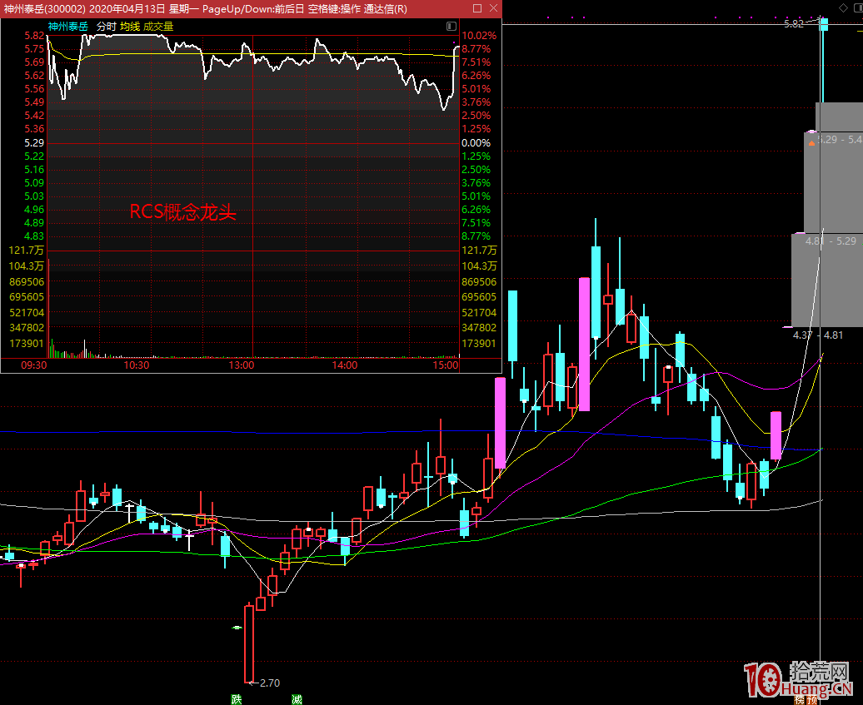
Task: Select the 分时 label in popup header
Action: point(106,27)
